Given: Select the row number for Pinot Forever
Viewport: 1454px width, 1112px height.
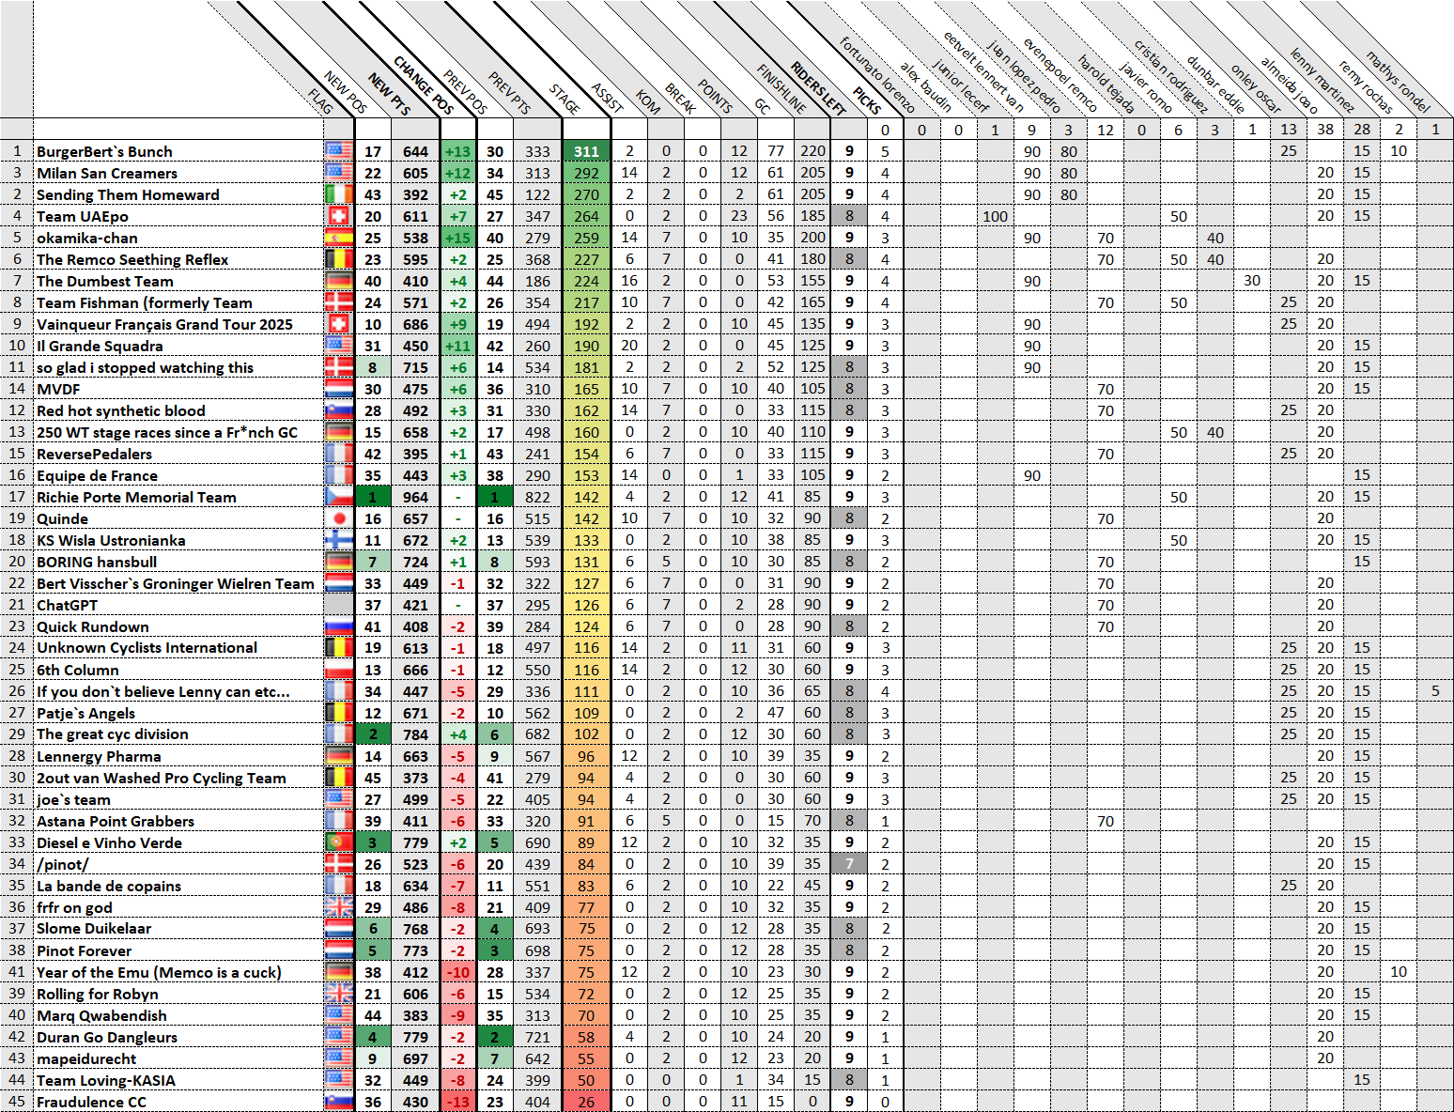Looking at the screenshot, I should click(17, 950).
